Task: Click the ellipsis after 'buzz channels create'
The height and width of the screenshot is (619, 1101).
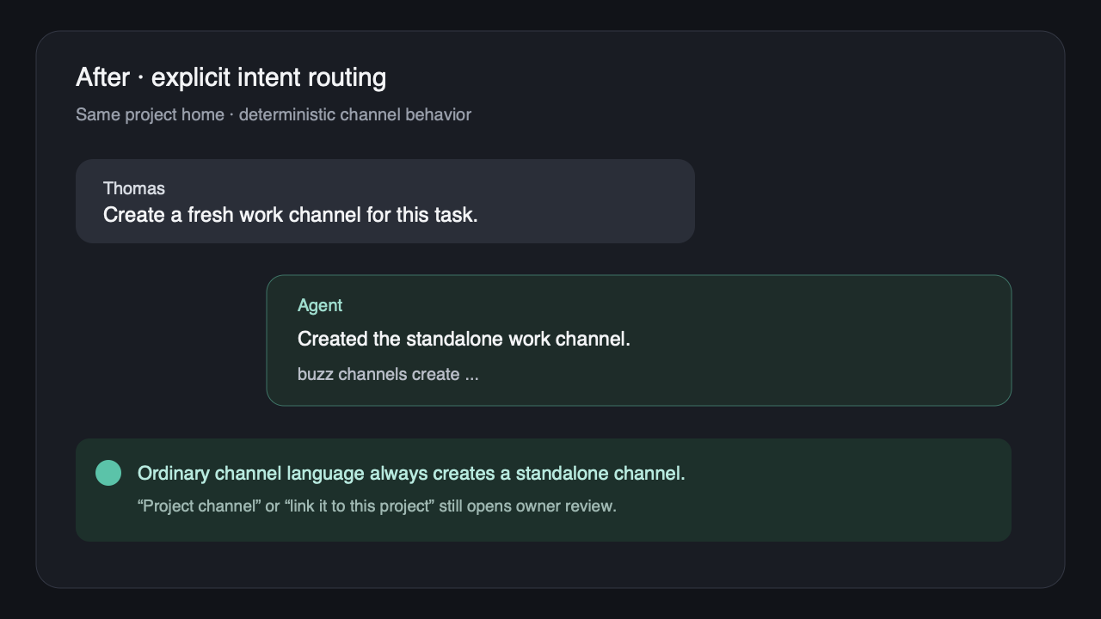Action: 471,376
